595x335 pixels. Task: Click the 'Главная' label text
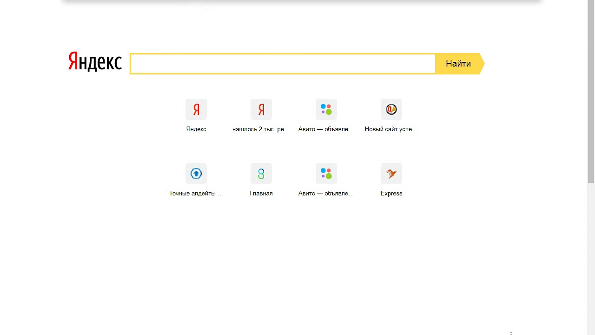point(261,194)
